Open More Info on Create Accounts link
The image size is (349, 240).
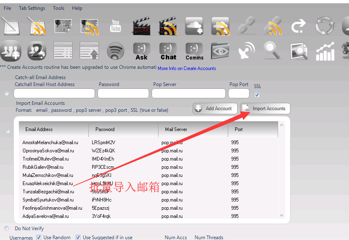tap(186, 68)
